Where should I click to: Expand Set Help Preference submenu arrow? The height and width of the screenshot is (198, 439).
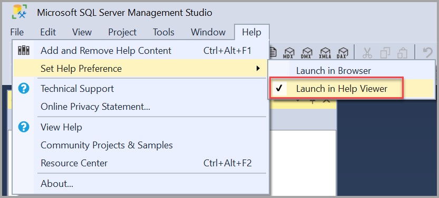258,69
